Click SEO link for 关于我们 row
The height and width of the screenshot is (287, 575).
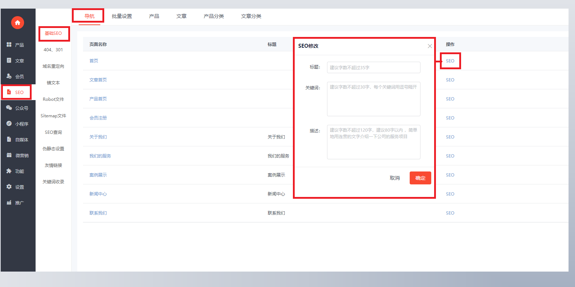point(450,137)
